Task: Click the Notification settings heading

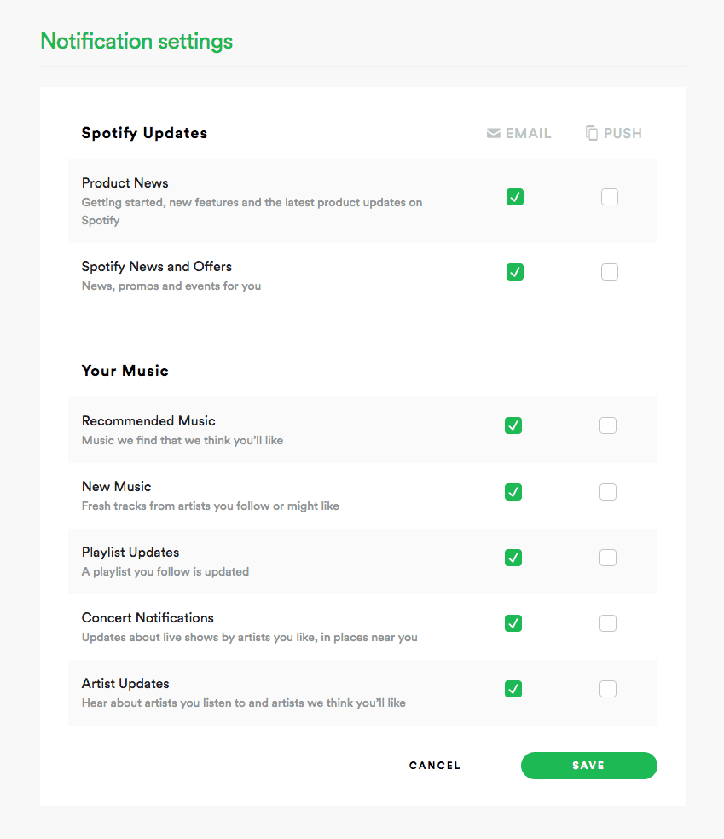Action: (x=136, y=41)
